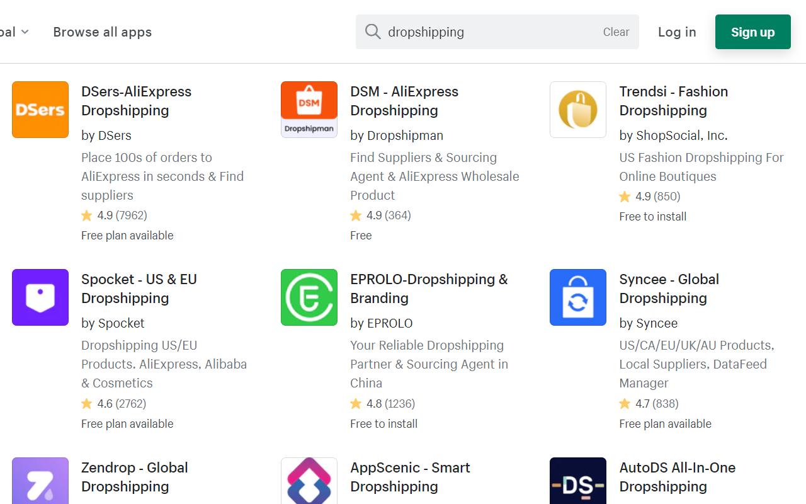Click the Log in link
The image size is (806, 504).
677,31
